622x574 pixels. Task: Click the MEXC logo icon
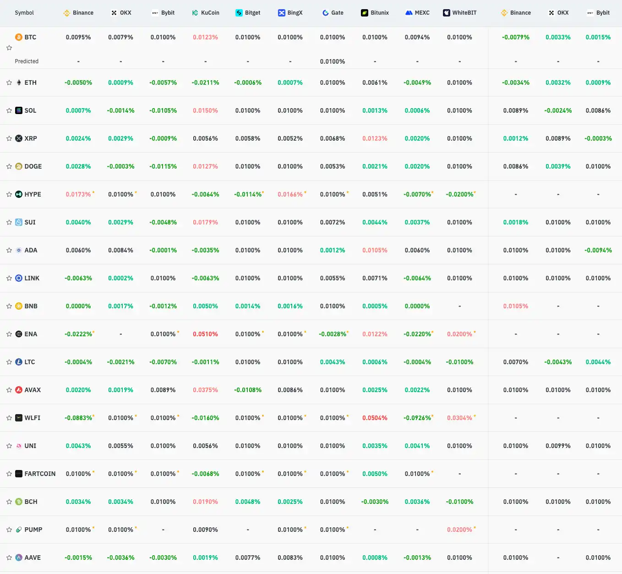409,13
